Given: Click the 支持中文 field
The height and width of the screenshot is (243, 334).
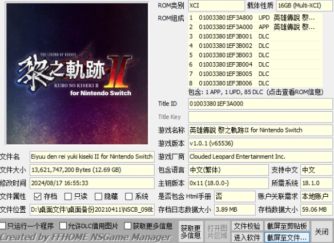Looking at the screenshot, I should coord(316,170).
